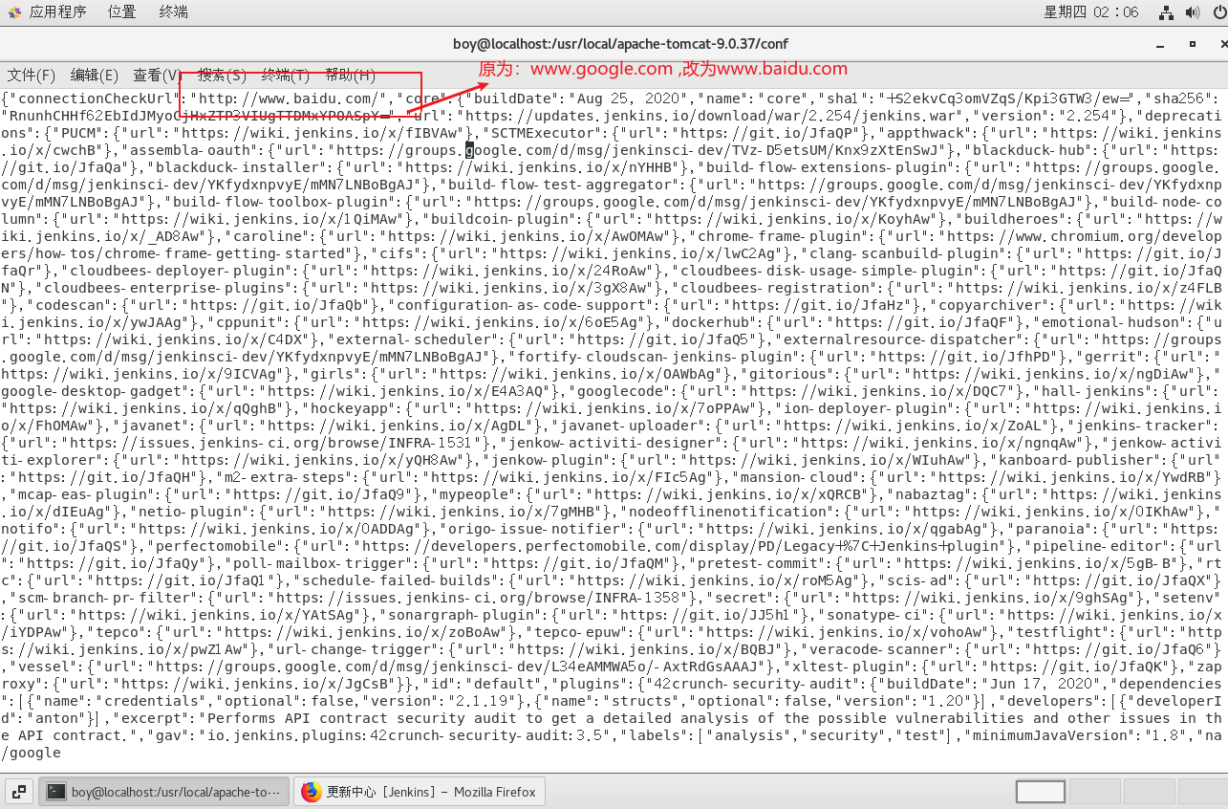The image size is (1228, 809).
Task: Open the 查看(V) menu
Action: (158, 75)
